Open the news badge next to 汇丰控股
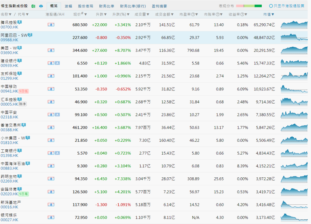Screen dimensions: 311x224 pyautogui.click(x=20, y=99)
